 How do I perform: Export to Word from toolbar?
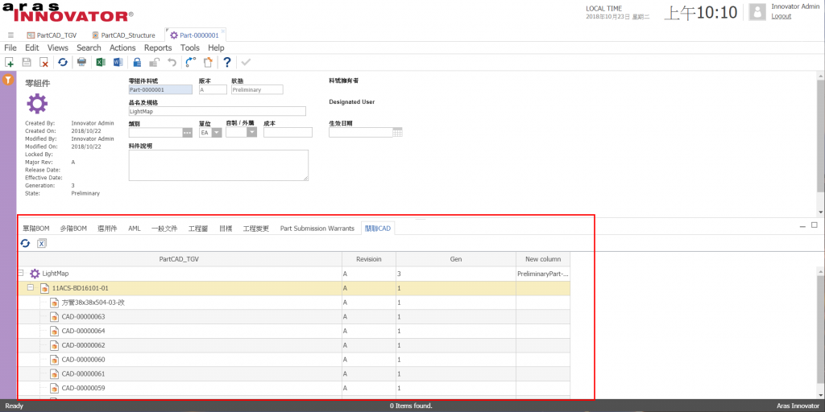coord(118,63)
